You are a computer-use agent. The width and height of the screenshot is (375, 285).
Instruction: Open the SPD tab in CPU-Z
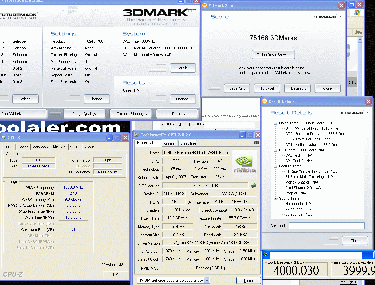(x=74, y=147)
